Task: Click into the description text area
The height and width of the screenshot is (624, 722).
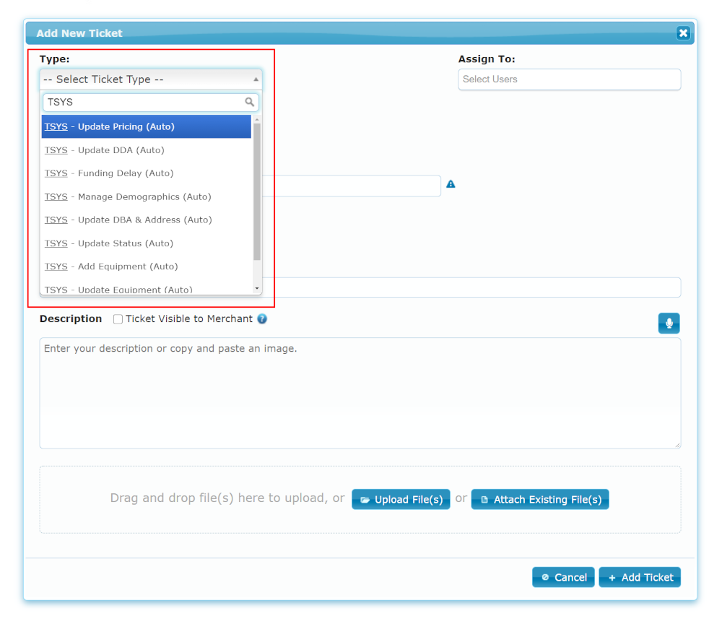Action: click(360, 394)
